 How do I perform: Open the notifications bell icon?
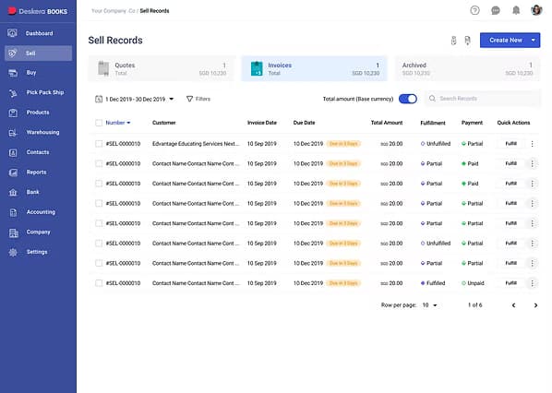516,10
